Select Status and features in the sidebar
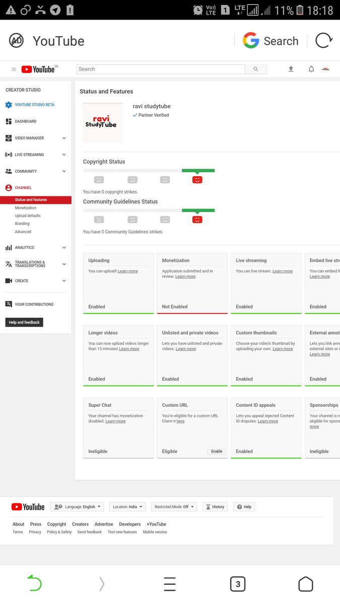This screenshot has height=604, width=340. 36,200
